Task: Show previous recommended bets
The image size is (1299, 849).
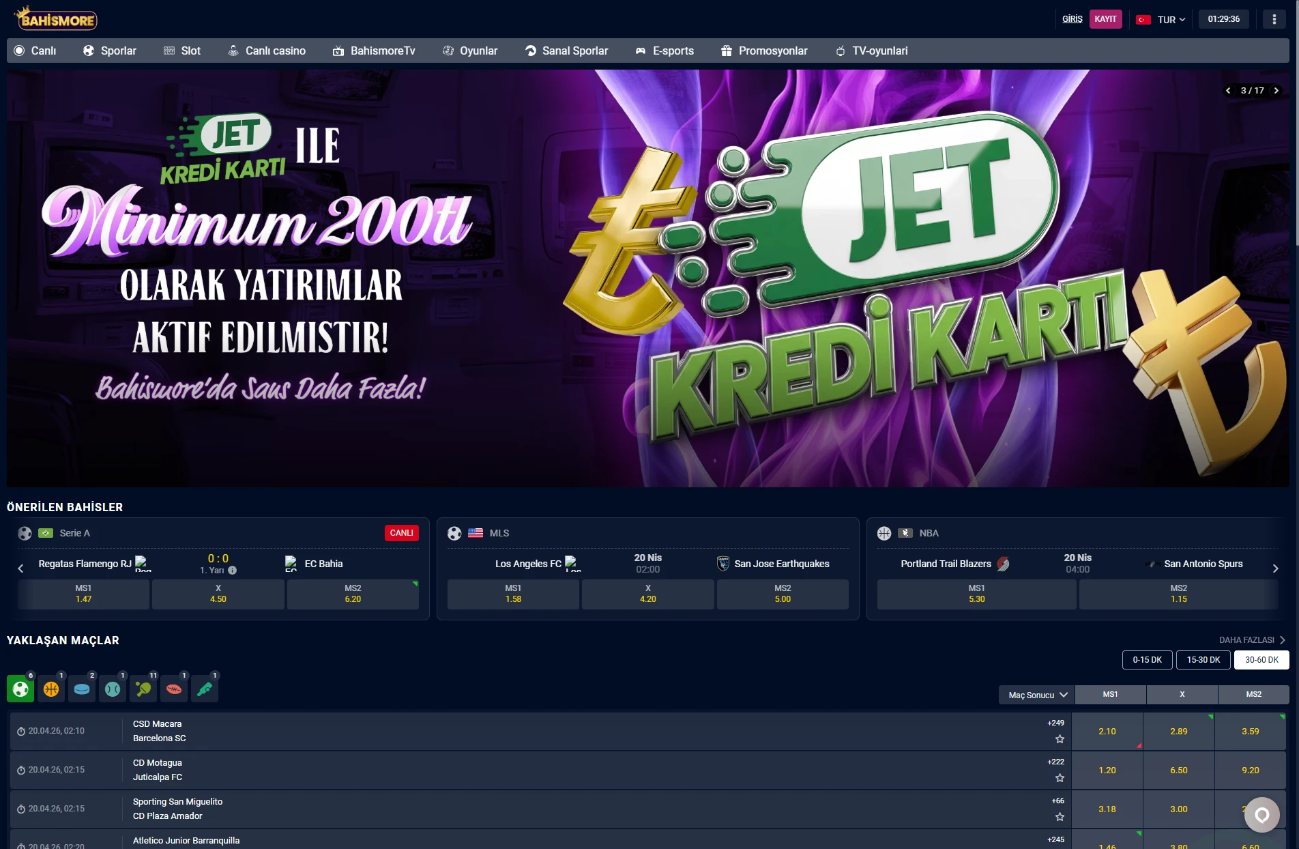Action: [20, 568]
